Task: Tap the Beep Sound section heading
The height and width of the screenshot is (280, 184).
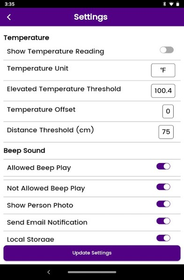Action: coord(24,150)
